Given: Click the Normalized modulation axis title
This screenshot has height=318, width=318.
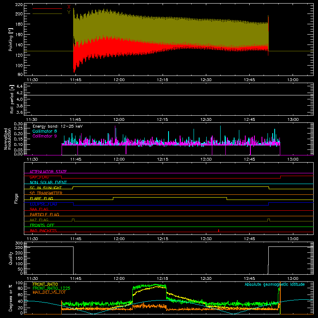Looking at the screenshot, I should click(x=8, y=139).
